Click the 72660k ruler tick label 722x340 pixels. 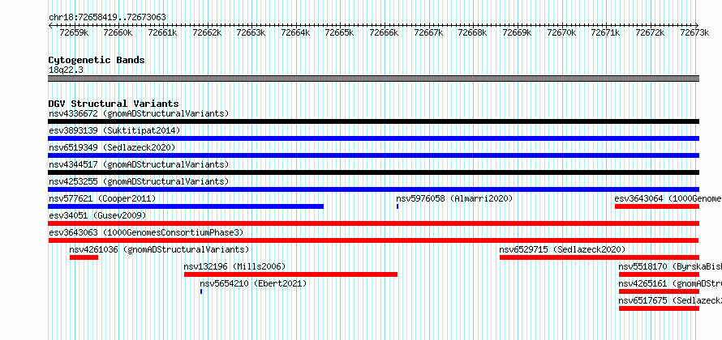point(118,32)
